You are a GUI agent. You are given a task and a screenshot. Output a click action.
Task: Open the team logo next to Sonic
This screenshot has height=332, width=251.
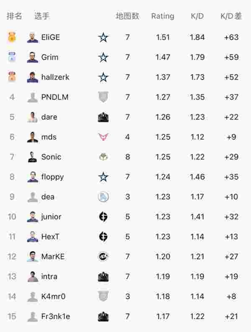pos(103,157)
